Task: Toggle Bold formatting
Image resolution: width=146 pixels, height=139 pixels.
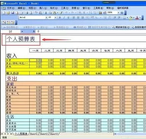Action: [x=60, y=18]
